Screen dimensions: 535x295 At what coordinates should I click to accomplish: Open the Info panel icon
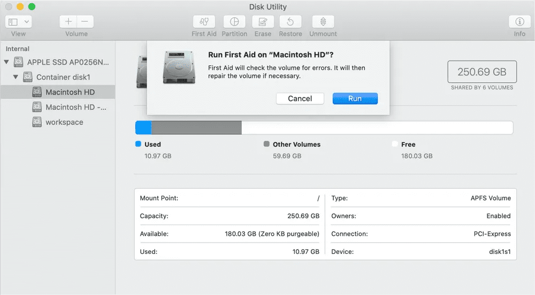519,22
